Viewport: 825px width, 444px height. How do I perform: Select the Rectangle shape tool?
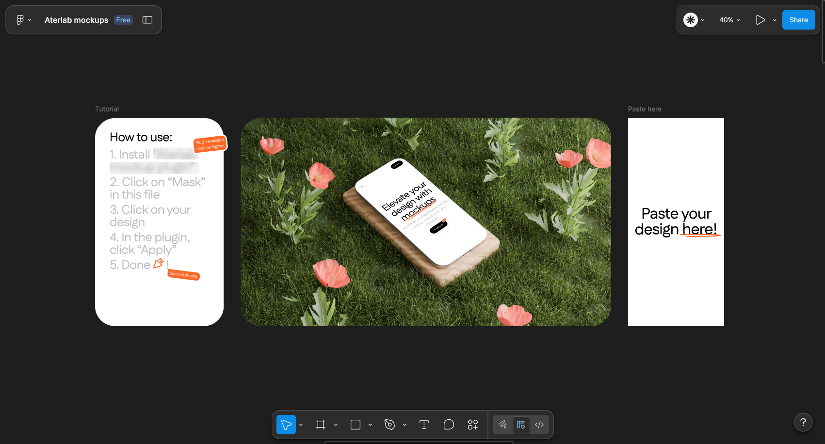pos(356,425)
